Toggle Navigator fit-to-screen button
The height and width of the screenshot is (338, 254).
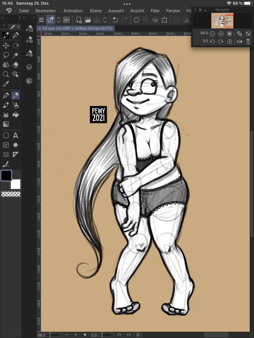240,34
